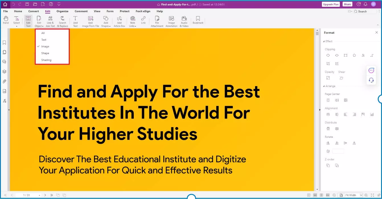Click Add Image From File
The image size is (382, 199).
[x=91, y=21]
